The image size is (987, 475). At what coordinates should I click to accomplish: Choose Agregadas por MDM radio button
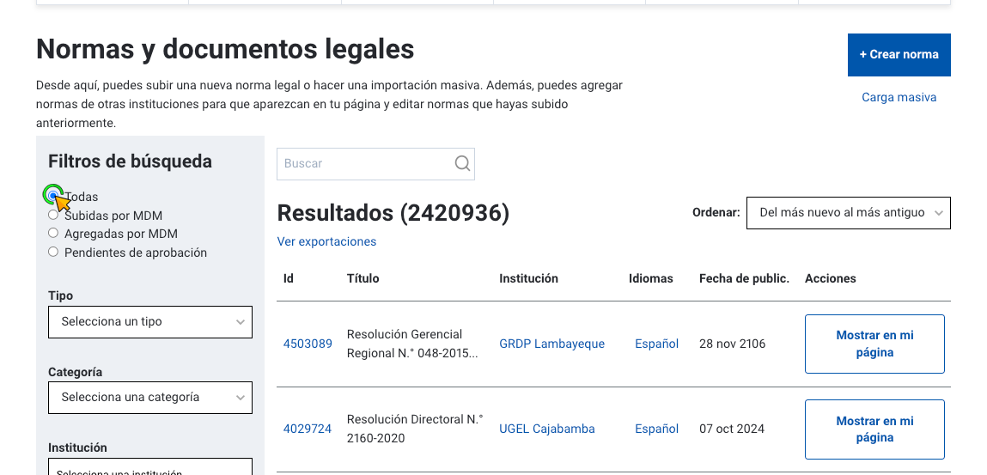tap(53, 233)
